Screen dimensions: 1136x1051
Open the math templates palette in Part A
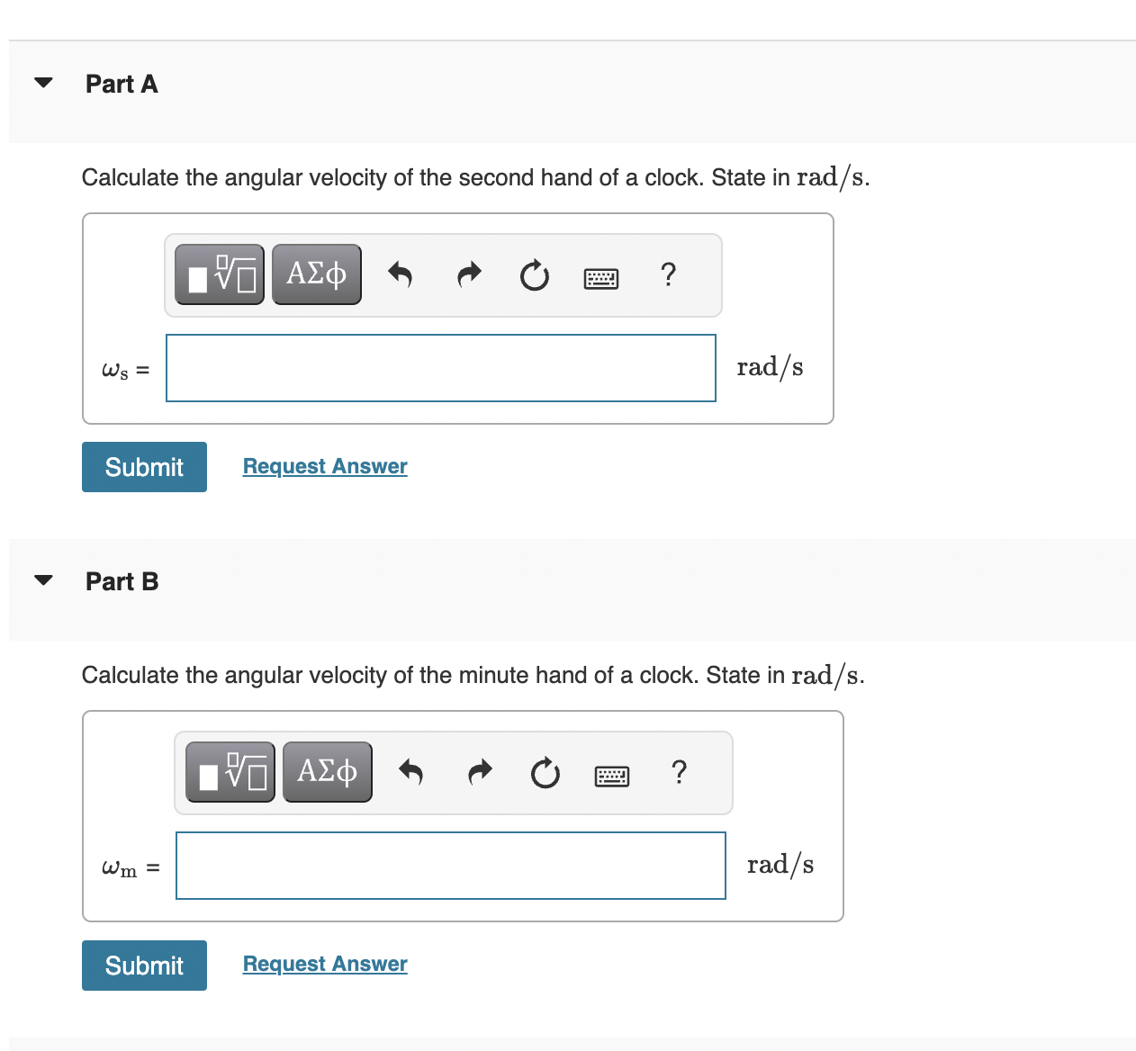[x=219, y=274]
